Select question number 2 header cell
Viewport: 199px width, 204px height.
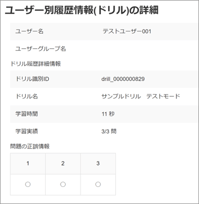tap(63, 163)
